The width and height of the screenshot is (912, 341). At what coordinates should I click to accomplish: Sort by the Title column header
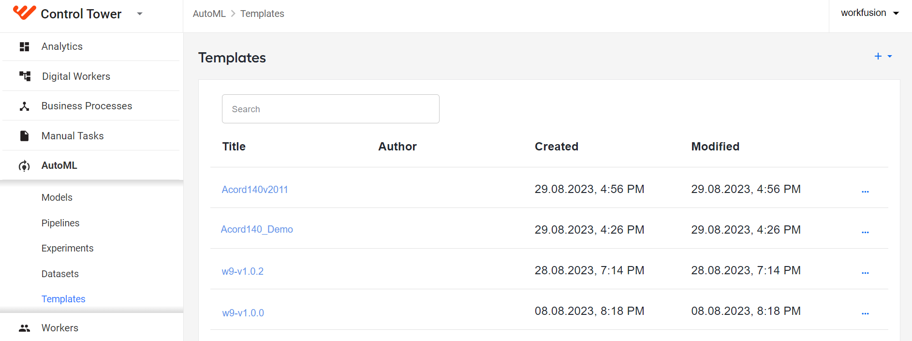234,147
